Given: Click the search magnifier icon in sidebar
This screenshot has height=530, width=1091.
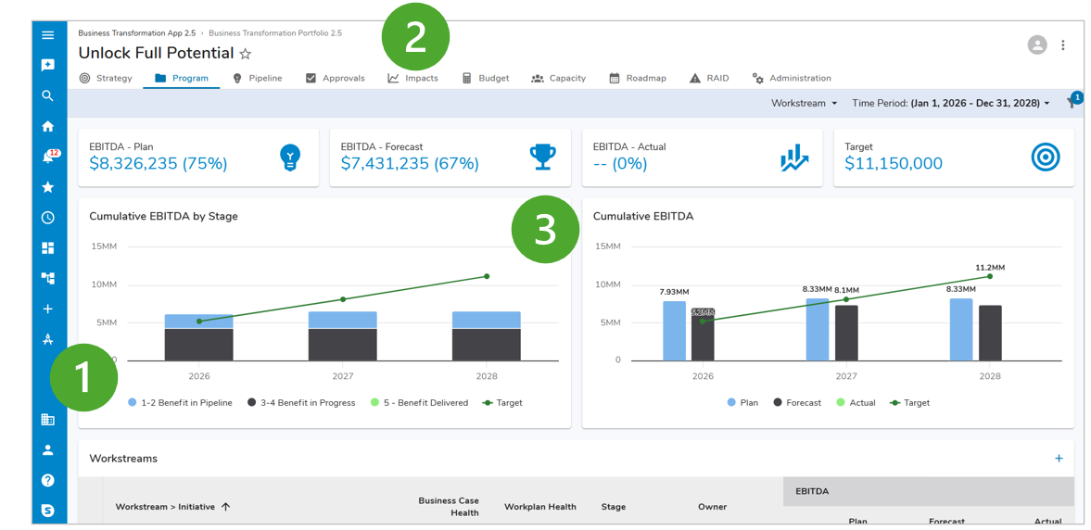Looking at the screenshot, I should click(48, 96).
